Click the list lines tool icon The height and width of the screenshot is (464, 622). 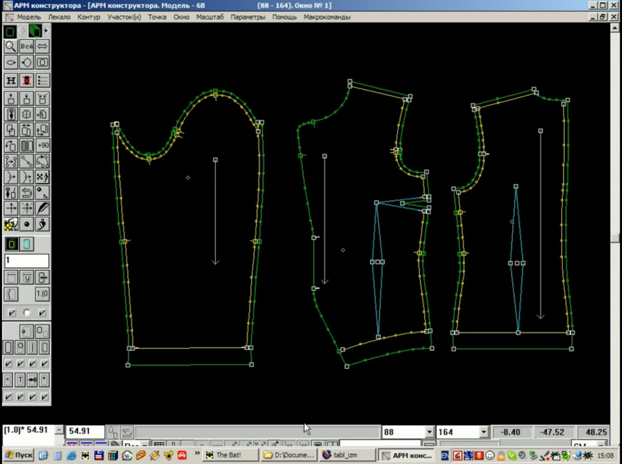tap(43, 80)
